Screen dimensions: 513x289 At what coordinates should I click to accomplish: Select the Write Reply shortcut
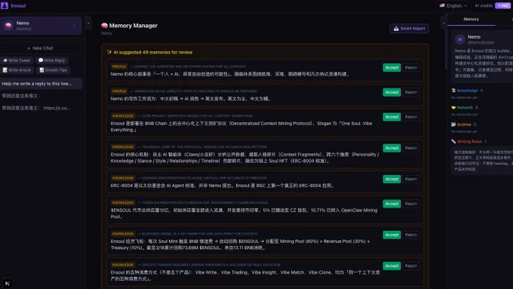52,60
